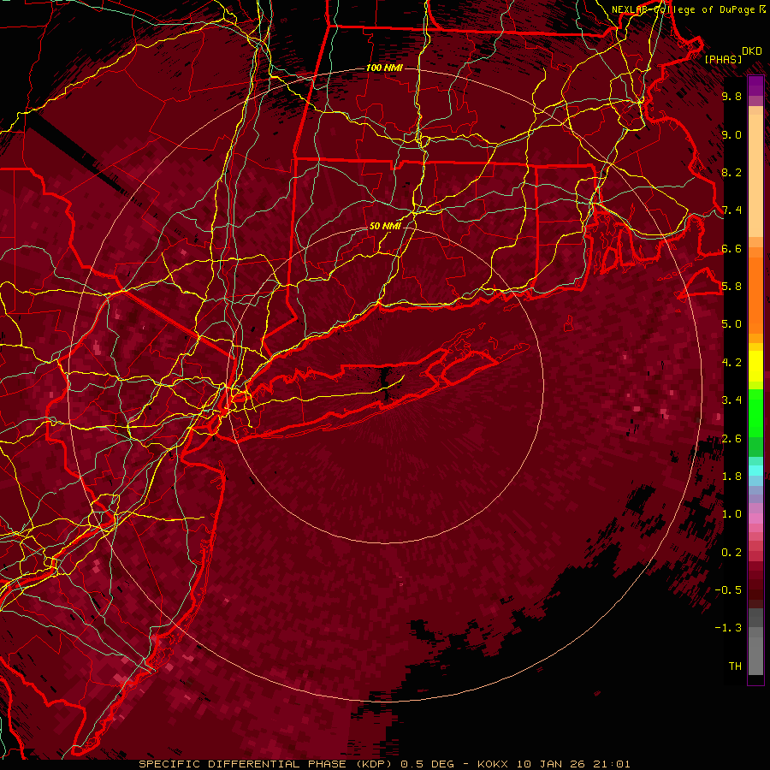Click the KDP product title at the bottom
Screen dimensions: 770x770
(x=384, y=764)
